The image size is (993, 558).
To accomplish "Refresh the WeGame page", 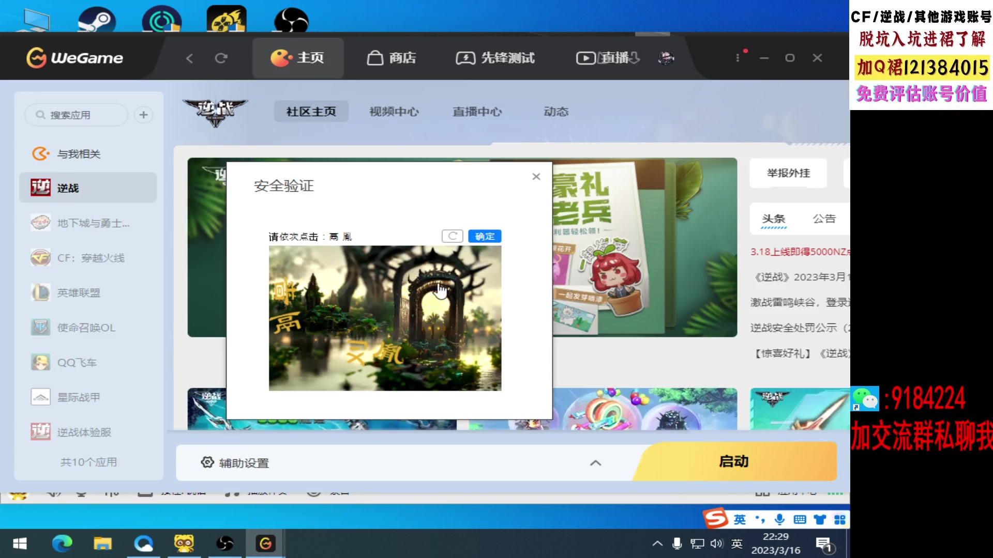I will tap(221, 58).
